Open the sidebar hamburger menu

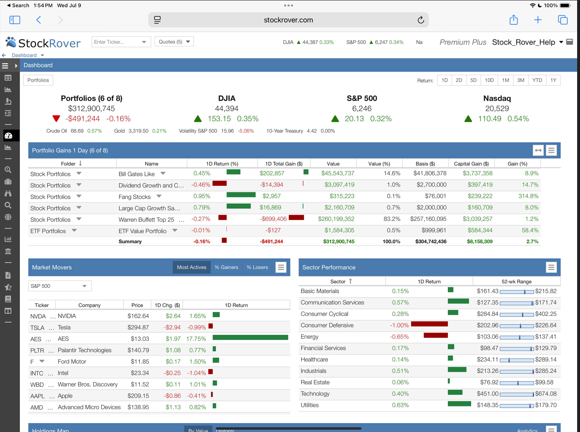[x=5, y=65]
